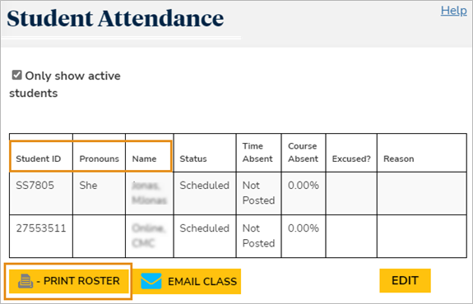Click student ID 27553511 cell
Image resolution: width=473 pixels, height=304 pixels.
(x=41, y=228)
